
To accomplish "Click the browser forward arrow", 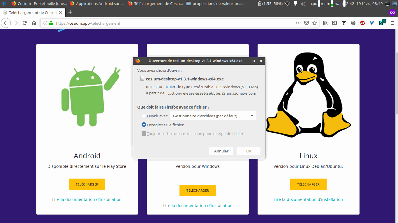I will click(x=15, y=23).
